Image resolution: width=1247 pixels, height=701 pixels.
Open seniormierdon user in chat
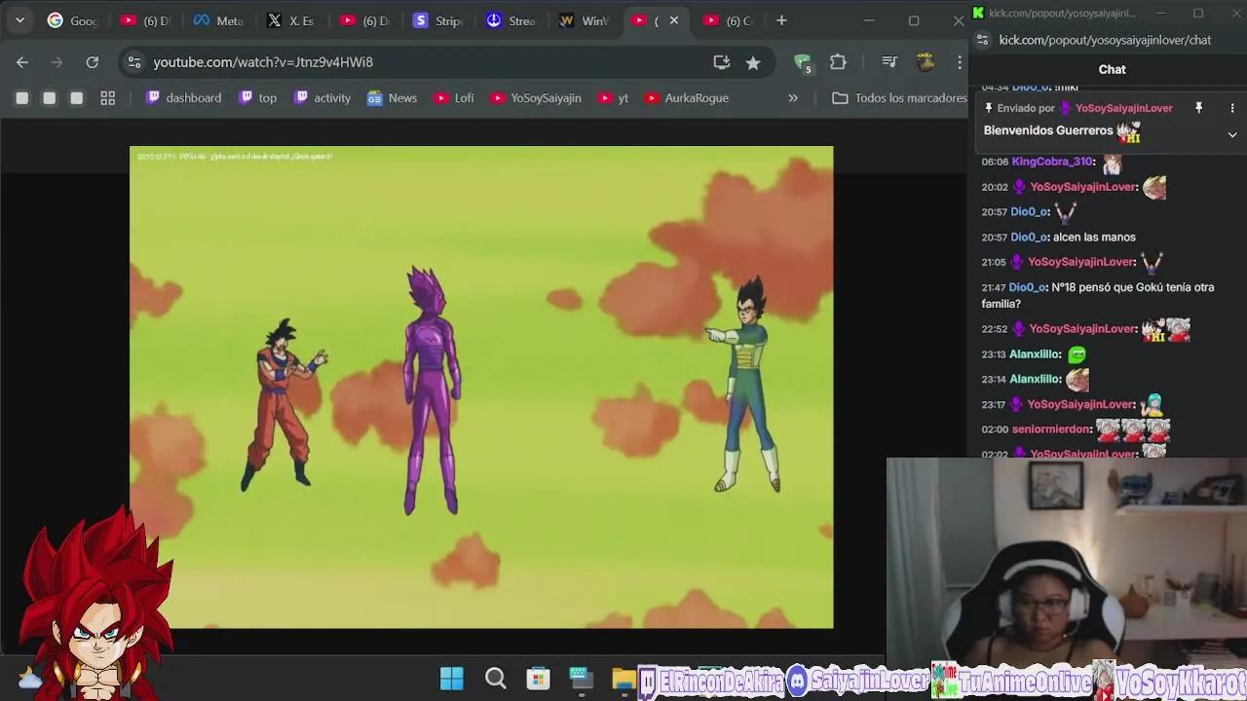[x=1051, y=429]
